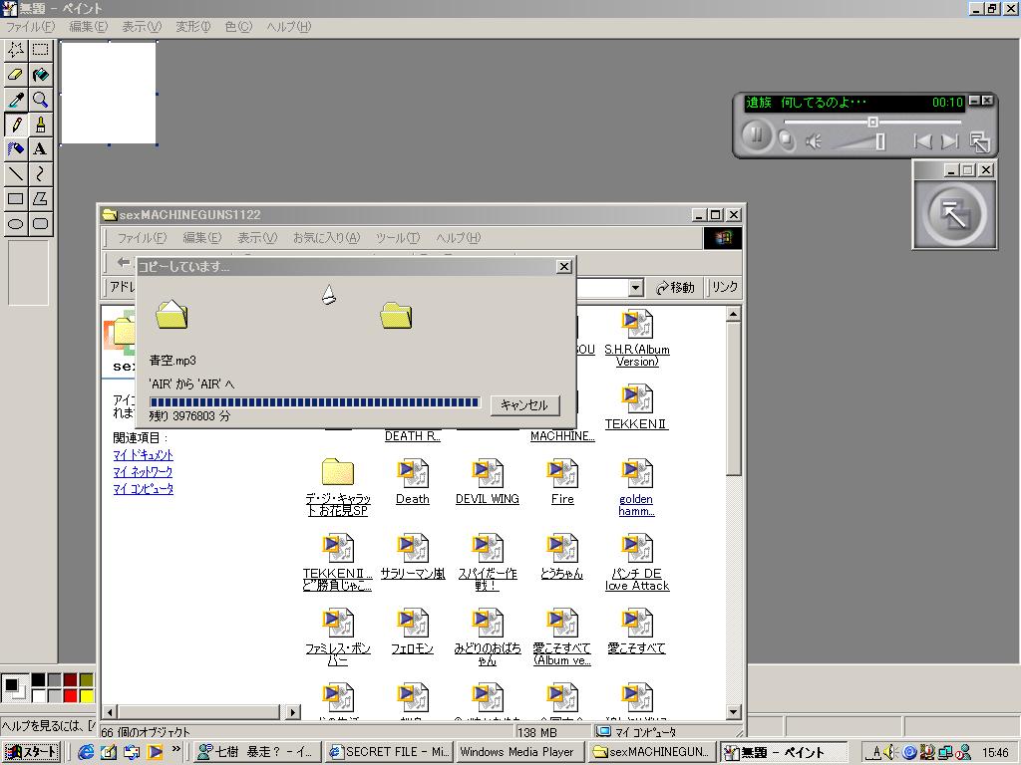
Task: Open the マイ ネットワーク link
Action: point(143,472)
